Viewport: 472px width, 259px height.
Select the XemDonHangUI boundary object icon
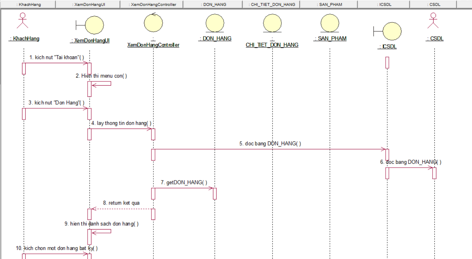(x=94, y=25)
